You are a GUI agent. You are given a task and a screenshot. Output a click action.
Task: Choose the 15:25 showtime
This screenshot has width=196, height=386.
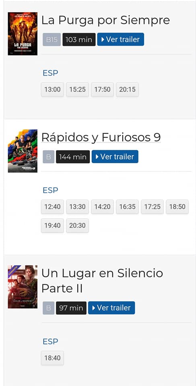tap(77, 90)
